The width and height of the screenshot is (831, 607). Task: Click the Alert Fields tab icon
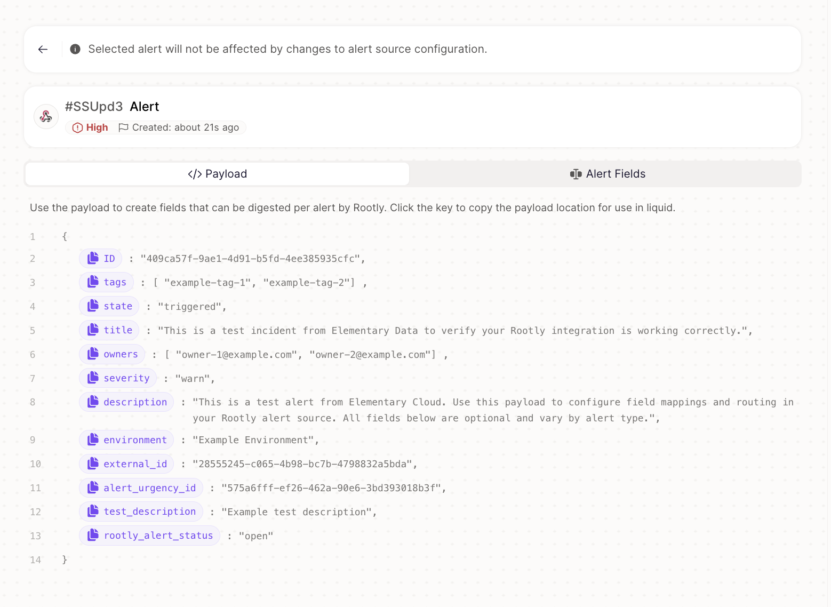click(576, 174)
